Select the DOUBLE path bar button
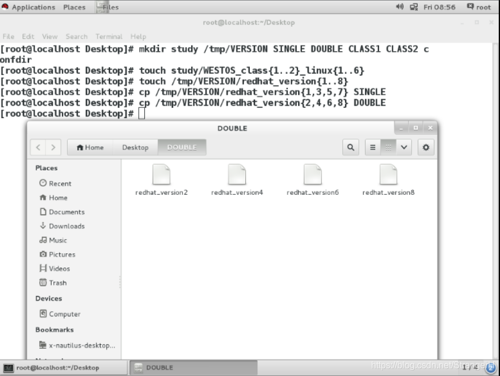The width and height of the screenshot is (500, 376). [182, 148]
